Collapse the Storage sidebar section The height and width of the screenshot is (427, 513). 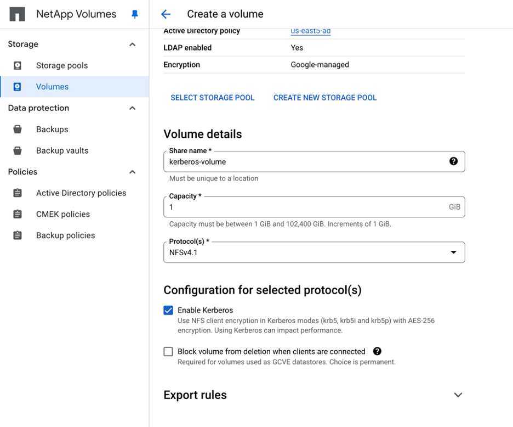pyautogui.click(x=132, y=44)
